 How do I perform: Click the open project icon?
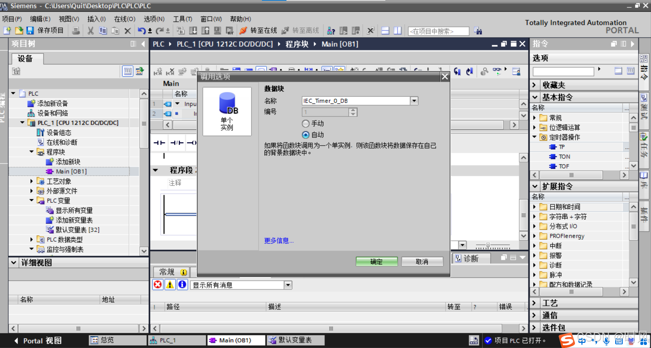coord(19,31)
